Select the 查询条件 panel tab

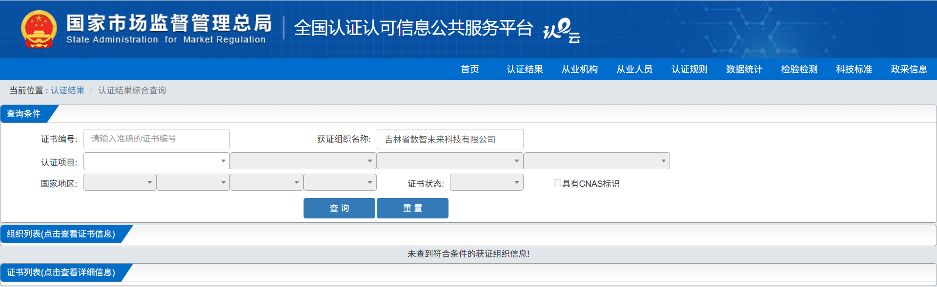pyautogui.click(x=23, y=114)
